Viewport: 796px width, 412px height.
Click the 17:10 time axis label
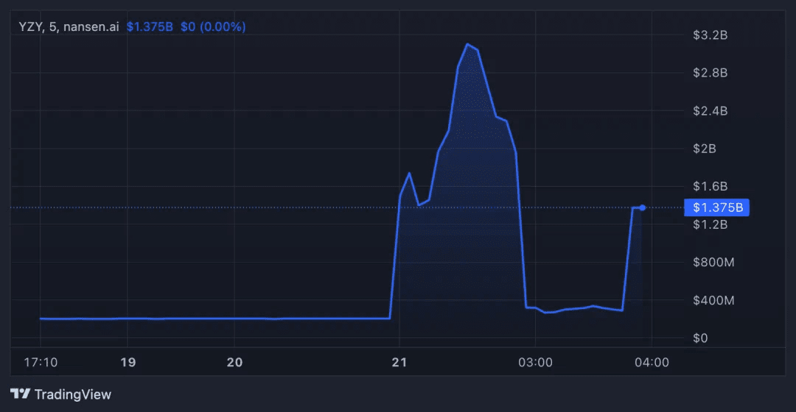(x=40, y=362)
